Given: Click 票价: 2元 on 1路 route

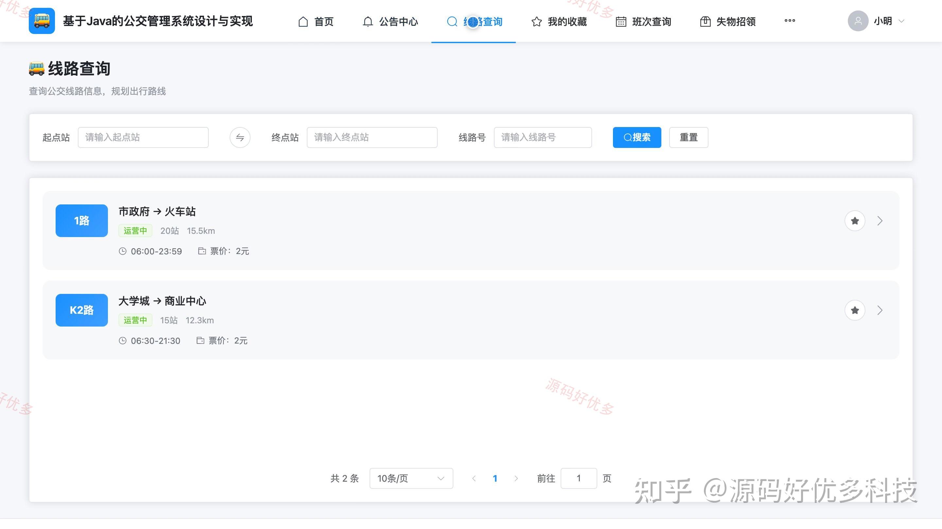Looking at the screenshot, I should pos(223,251).
